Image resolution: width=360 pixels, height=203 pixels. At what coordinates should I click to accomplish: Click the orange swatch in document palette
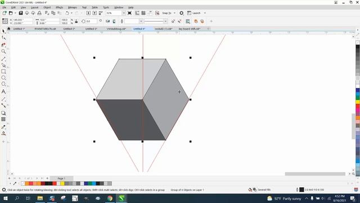(27, 183)
